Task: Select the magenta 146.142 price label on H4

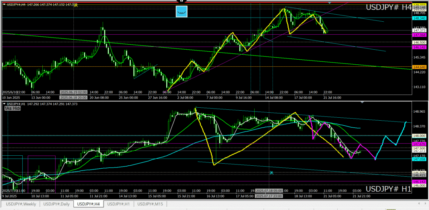Action: click(419, 48)
